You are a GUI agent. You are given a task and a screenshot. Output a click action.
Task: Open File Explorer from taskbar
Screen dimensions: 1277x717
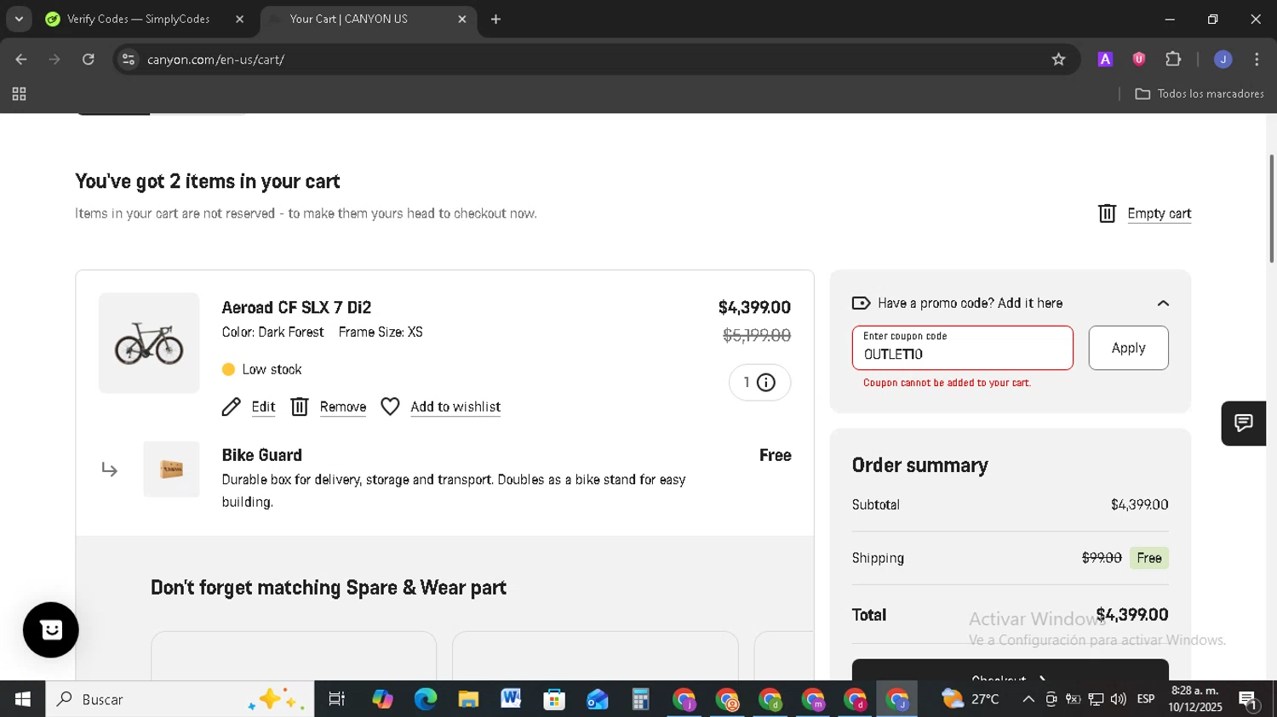[468, 699]
